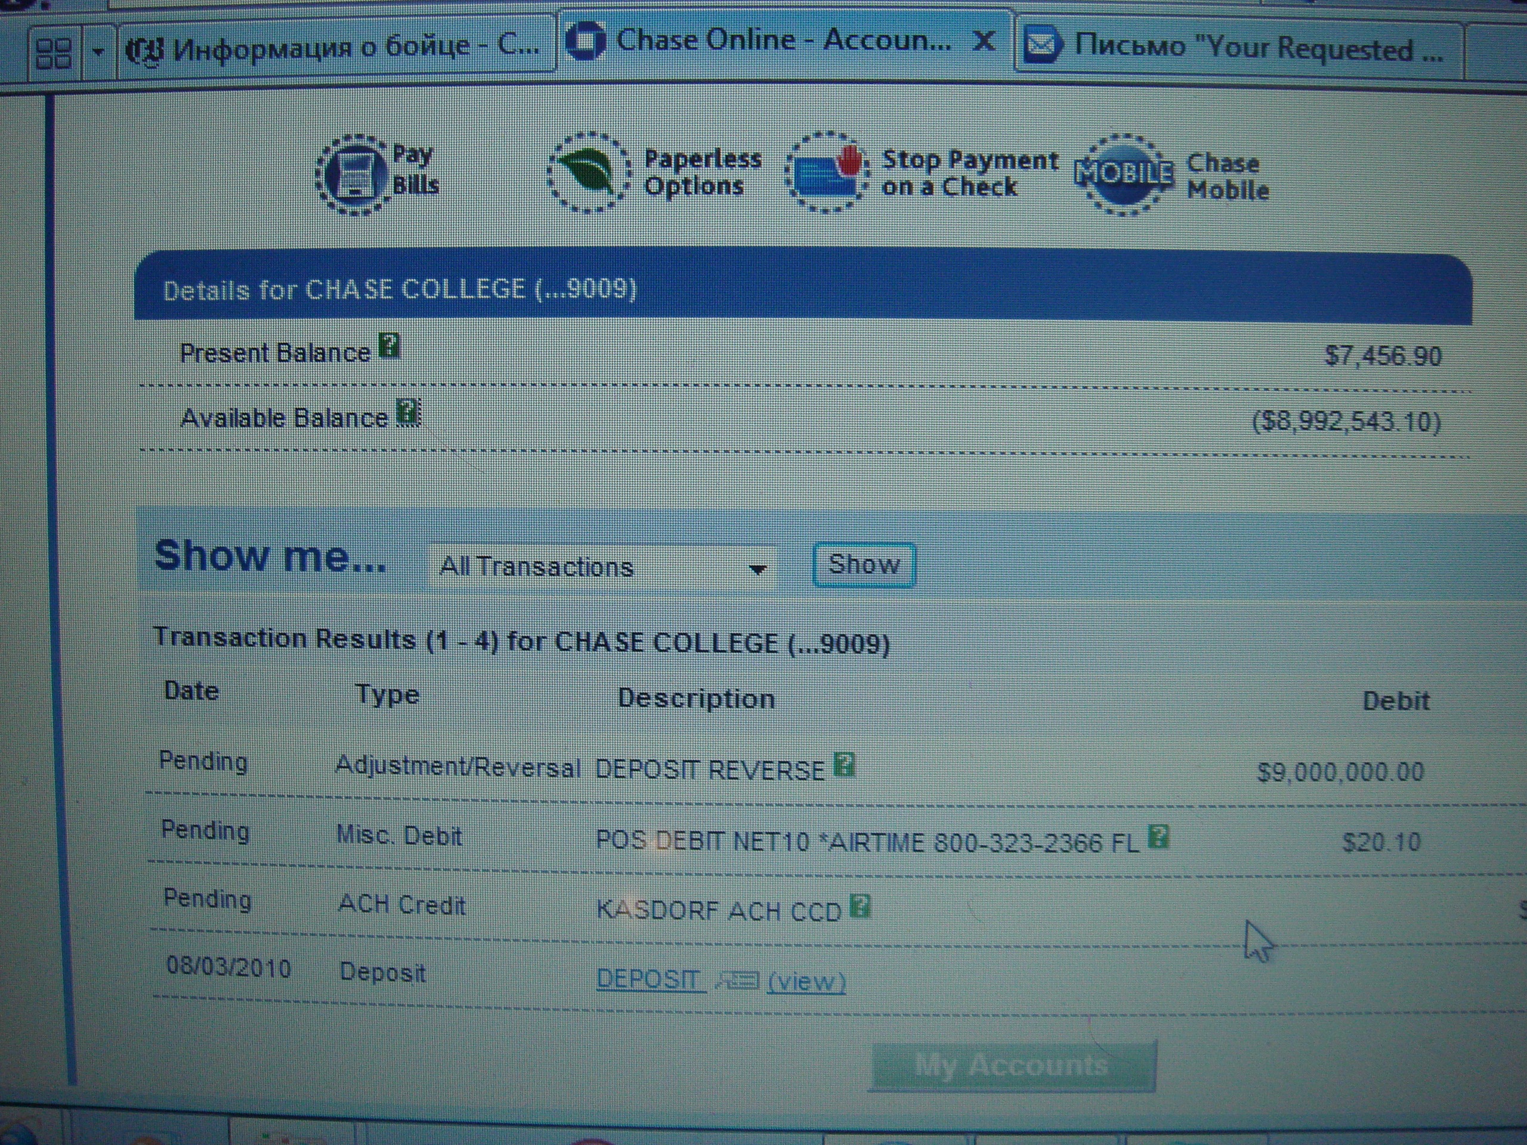The height and width of the screenshot is (1145, 1527).
Task: Open the All Transactions dropdown
Action: (602, 567)
